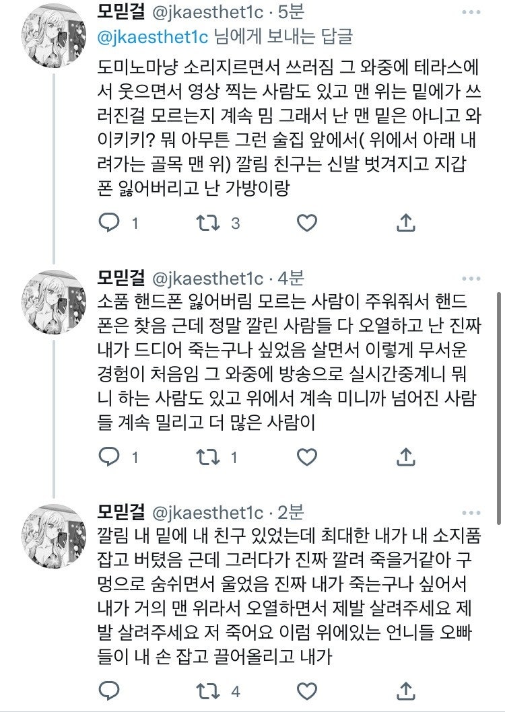This screenshot has height=712, width=505.
Task: Retweet the last tweet with 4 retweets
Action: (205, 691)
